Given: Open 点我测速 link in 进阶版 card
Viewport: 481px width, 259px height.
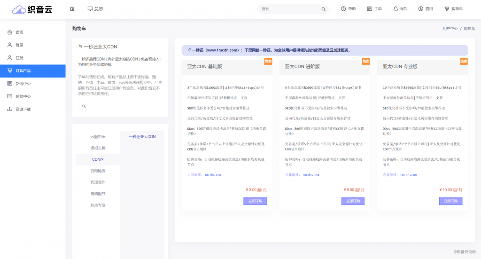Looking at the screenshot, I should [302, 175].
